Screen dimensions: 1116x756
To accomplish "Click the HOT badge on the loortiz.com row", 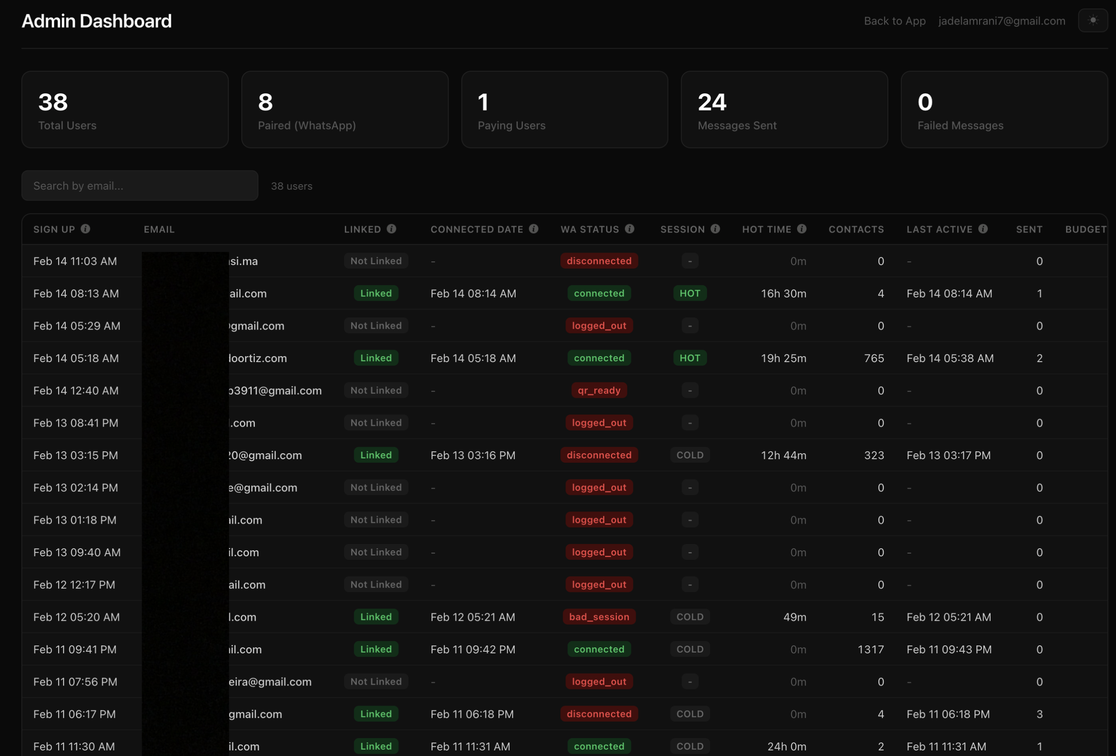I will (690, 358).
